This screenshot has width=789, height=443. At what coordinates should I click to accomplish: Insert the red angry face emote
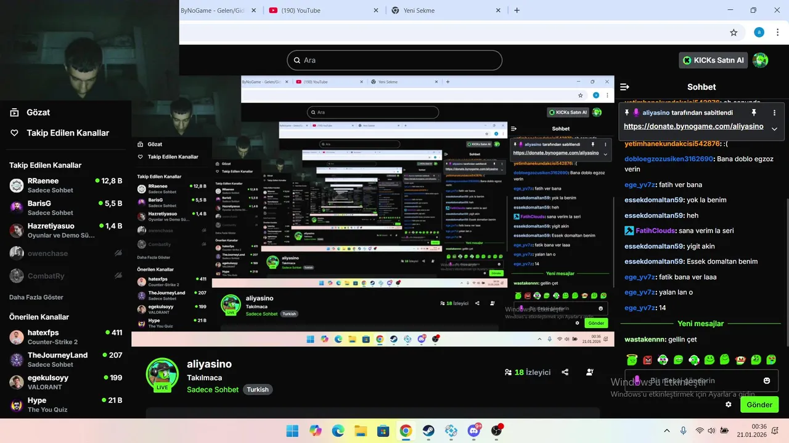coord(647,359)
